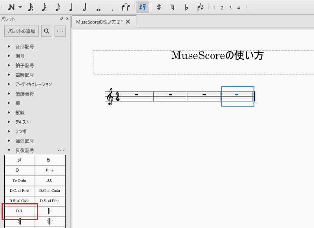
Task: Open palette search
Action: 47,31
